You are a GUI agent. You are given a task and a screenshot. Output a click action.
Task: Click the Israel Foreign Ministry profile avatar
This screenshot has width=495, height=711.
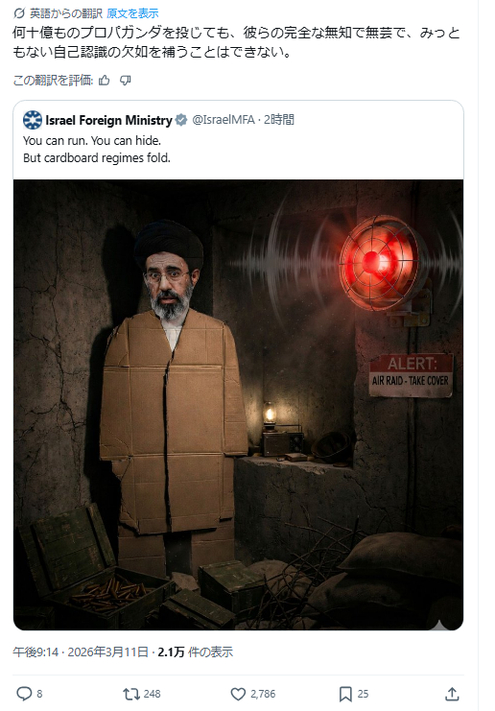tap(33, 120)
